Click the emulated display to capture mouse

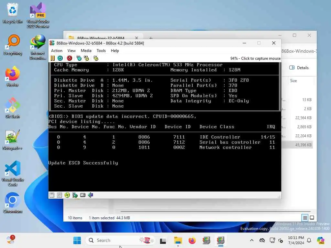coord(165,127)
